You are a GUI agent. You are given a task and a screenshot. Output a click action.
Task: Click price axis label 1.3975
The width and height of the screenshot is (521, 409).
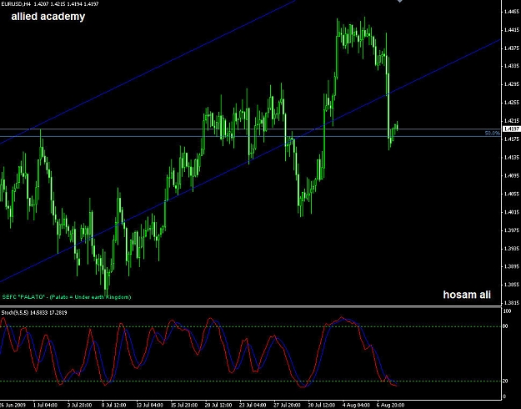512,230
